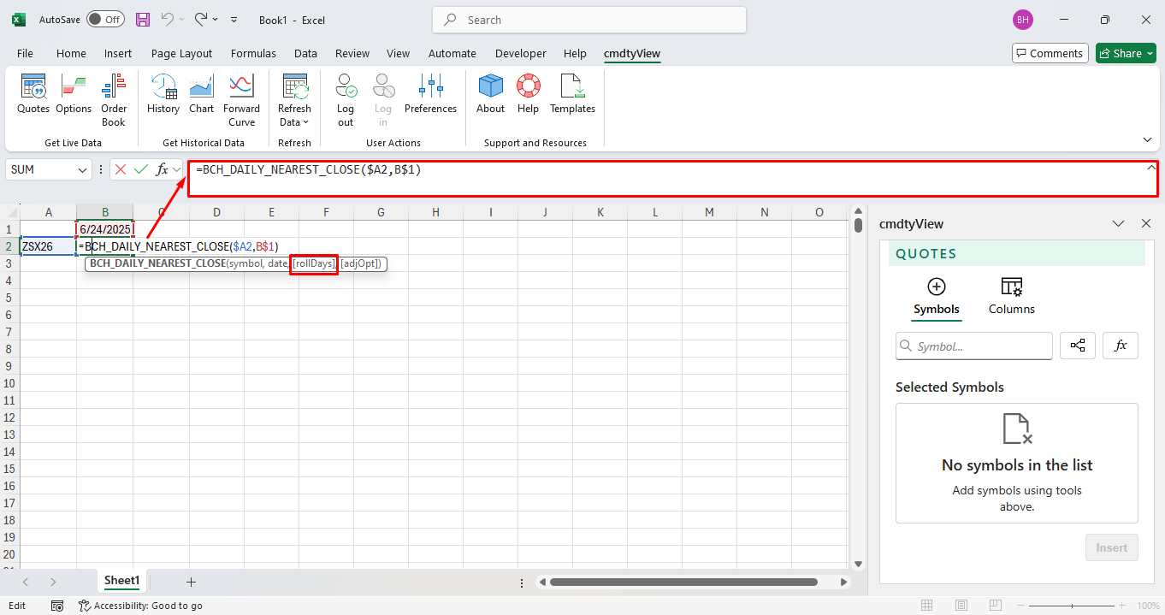Select the Columns tab in Quotes pane

click(1012, 297)
